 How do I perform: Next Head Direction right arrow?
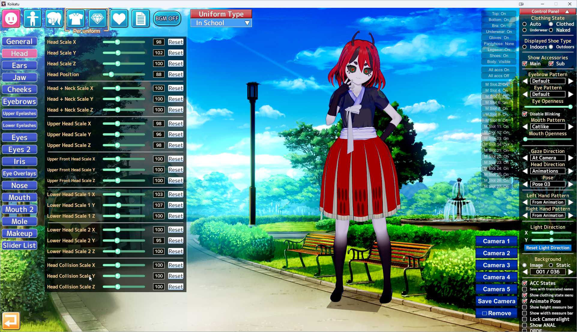571,171
